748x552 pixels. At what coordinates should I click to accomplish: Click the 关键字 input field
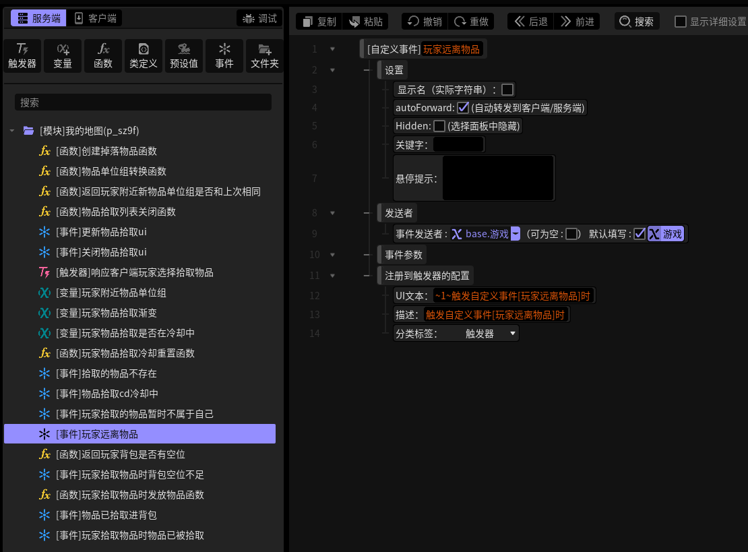click(458, 144)
